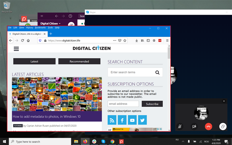Show Firefox sidebars icon
Viewport: 232px width, 145px height.
[148, 40]
